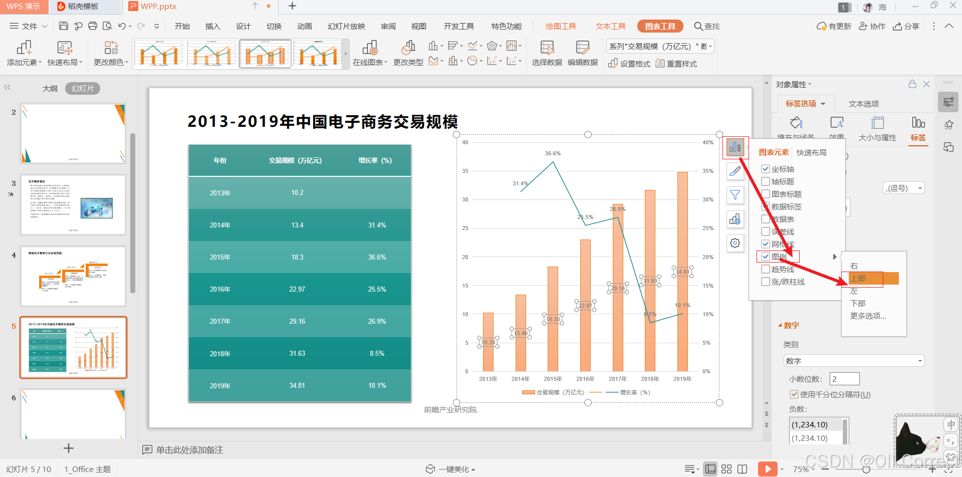Viewport: 962px width, 477px height.
Task: Click Change Chart Type (更改类型) icon
Action: tap(408, 54)
